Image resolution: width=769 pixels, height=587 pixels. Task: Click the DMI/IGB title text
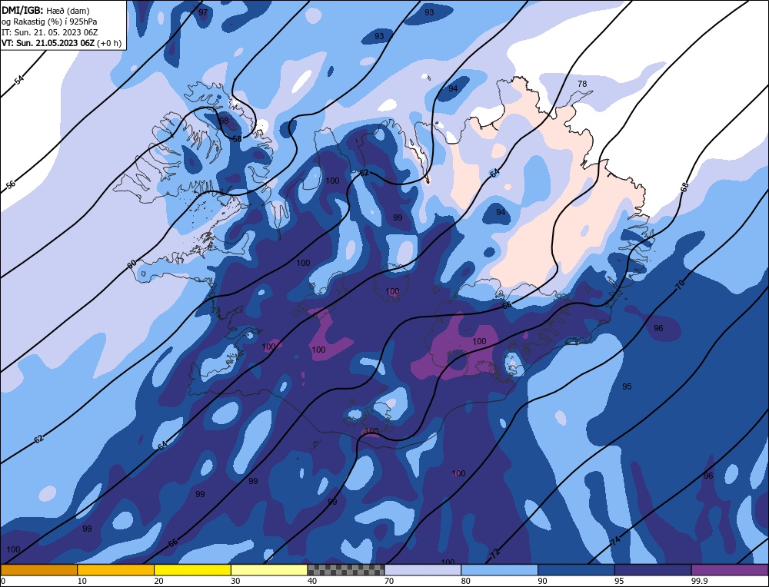tap(22, 10)
